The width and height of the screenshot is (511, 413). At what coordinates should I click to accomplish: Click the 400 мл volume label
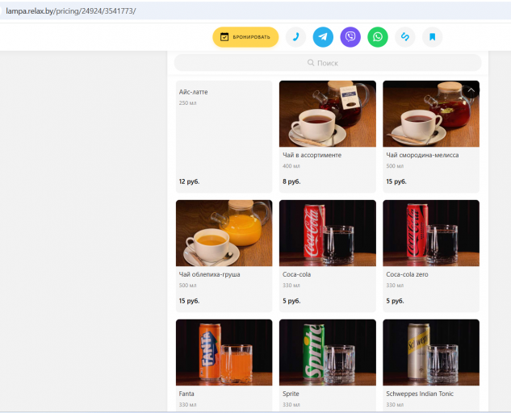tap(291, 166)
